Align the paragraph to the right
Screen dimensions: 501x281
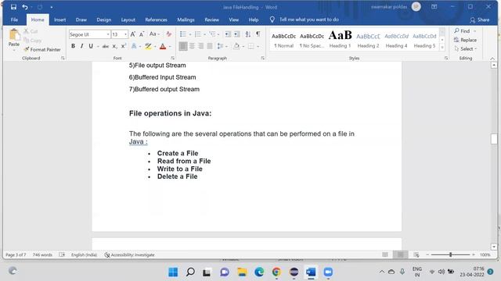(201, 46)
